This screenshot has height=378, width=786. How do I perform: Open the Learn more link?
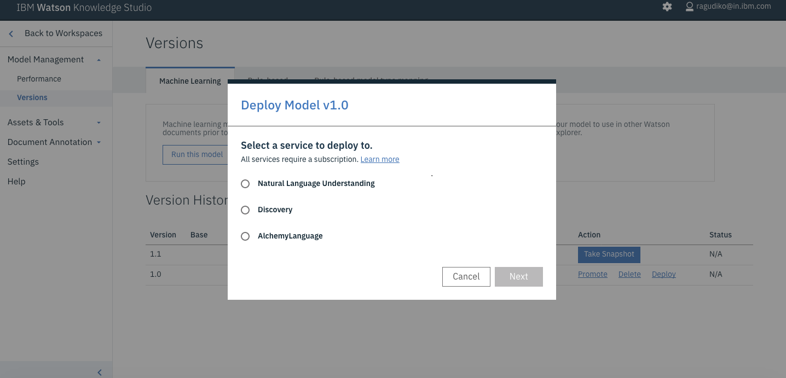click(380, 159)
